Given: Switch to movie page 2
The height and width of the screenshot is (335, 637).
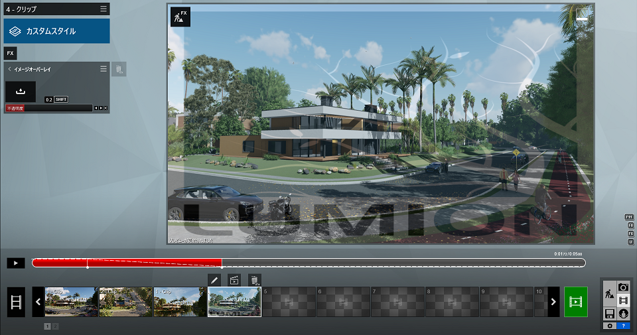Looking at the screenshot, I should click(x=55, y=326).
